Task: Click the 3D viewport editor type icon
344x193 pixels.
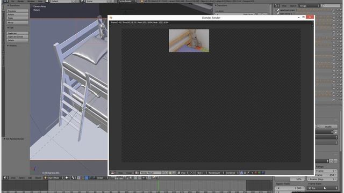Action: coord(6,177)
